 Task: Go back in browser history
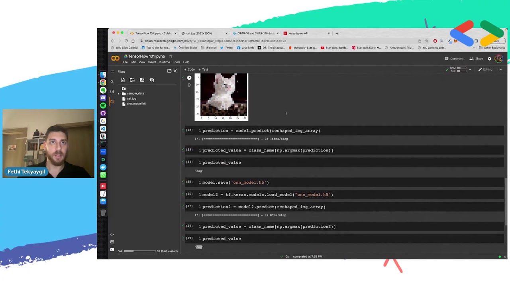pyautogui.click(x=112, y=41)
